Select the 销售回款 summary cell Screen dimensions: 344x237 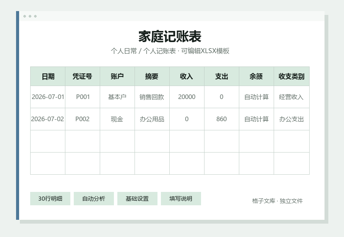coord(152,97)
